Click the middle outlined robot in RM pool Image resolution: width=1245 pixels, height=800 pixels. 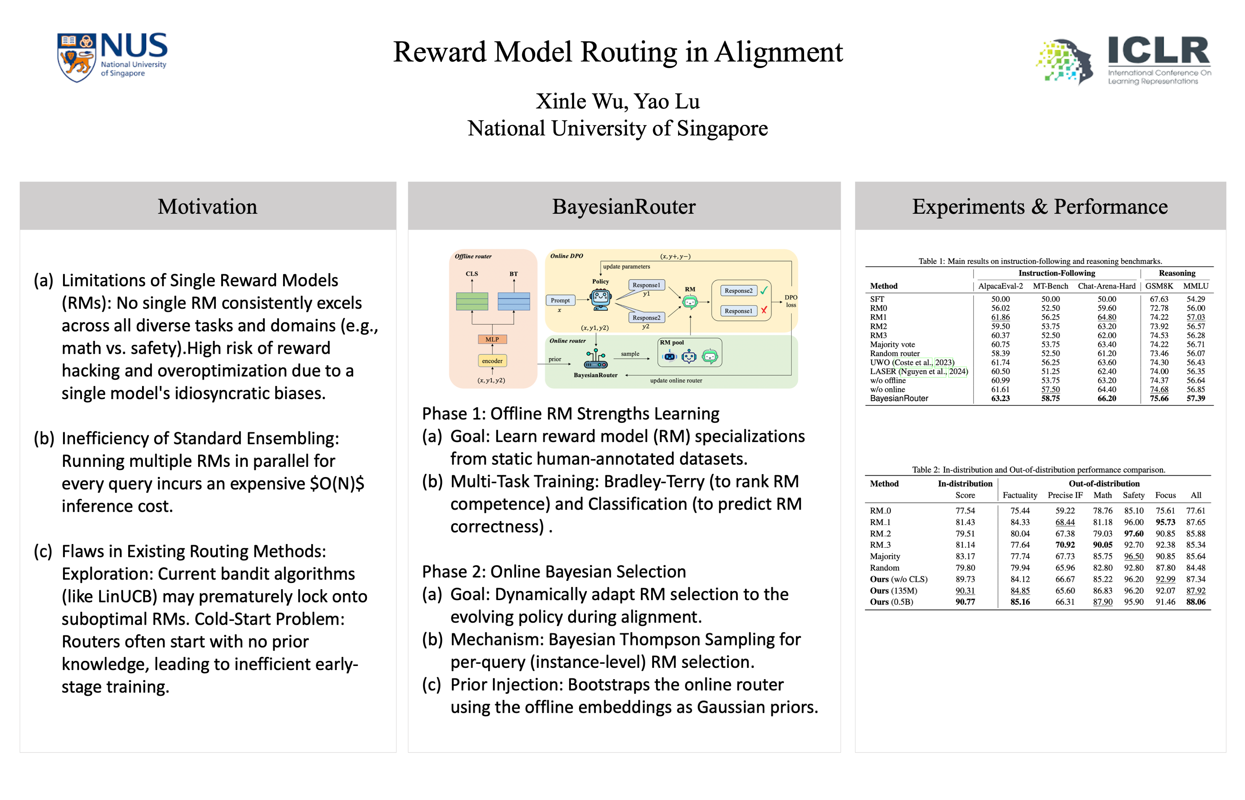point(689,356)
